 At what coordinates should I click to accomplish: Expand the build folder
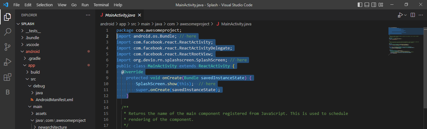[55, 72]
